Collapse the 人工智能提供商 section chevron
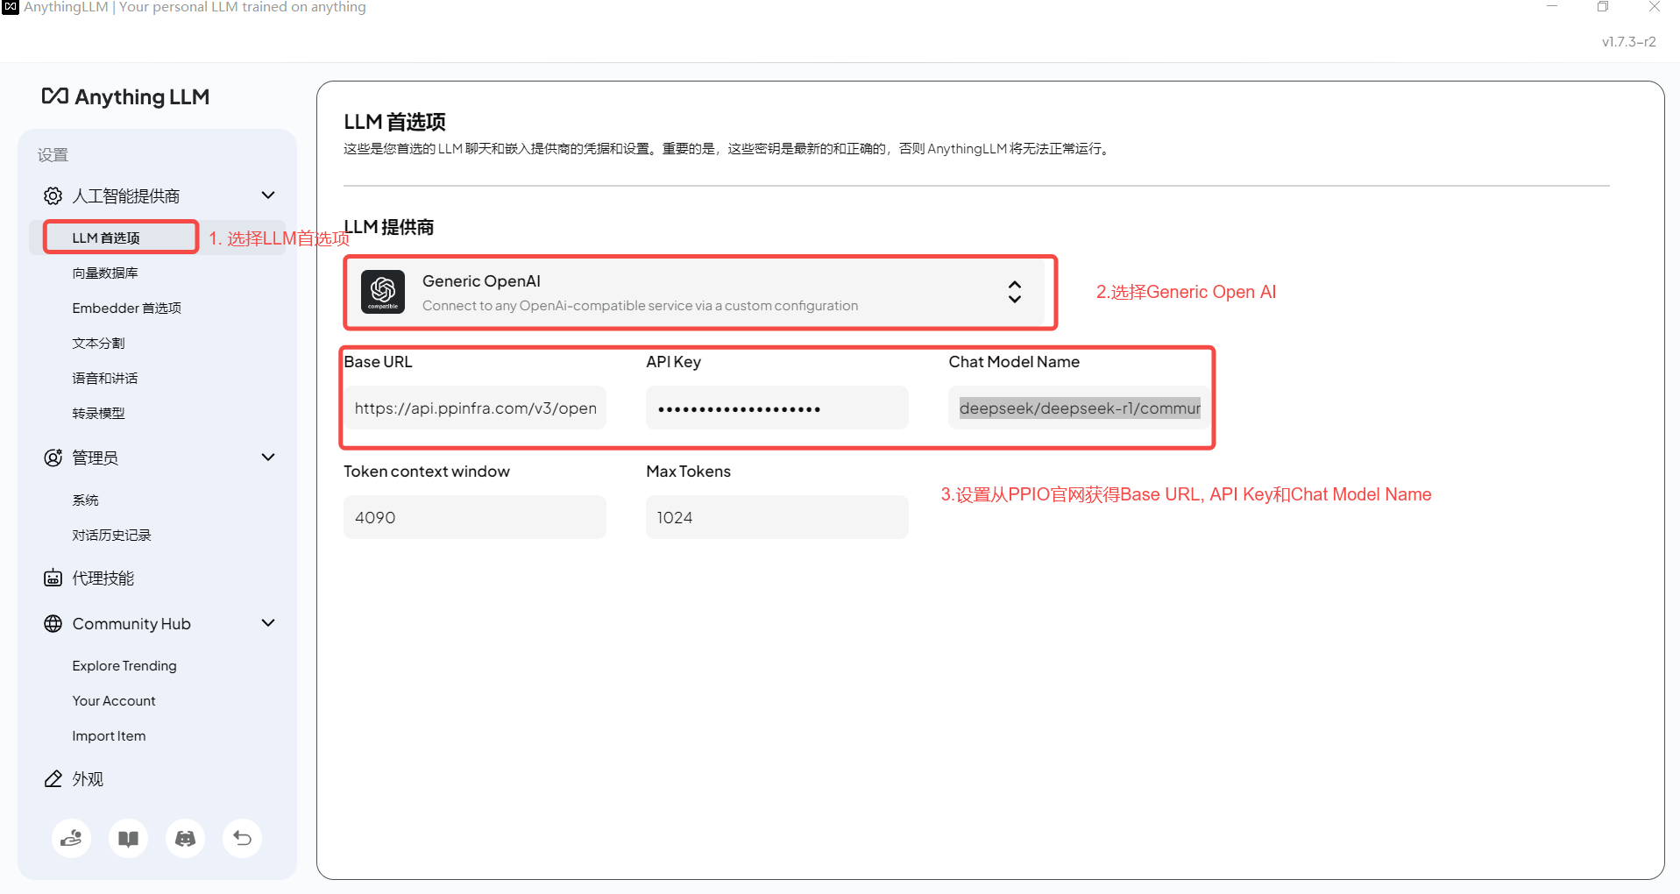1680x894 pixels. pos(268,195)
